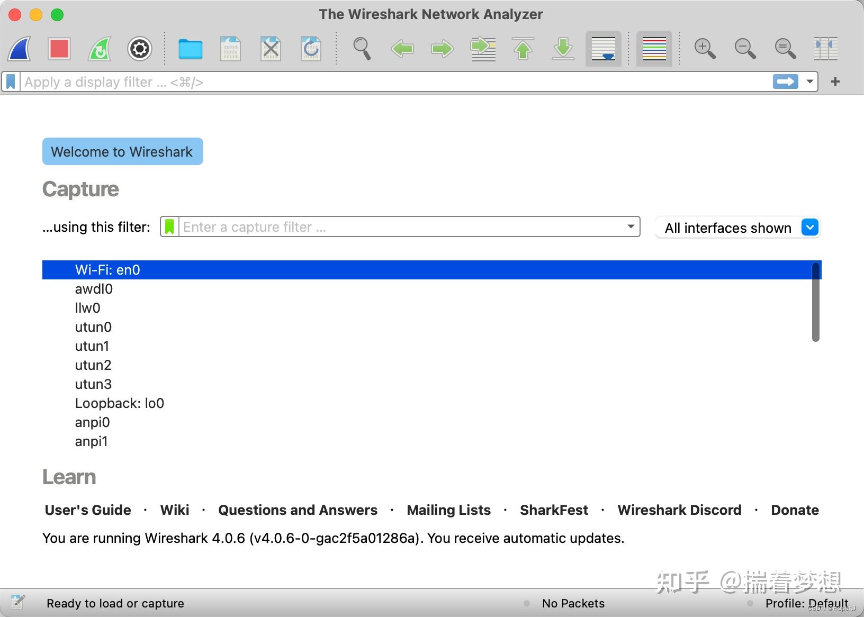Open the find packet search tool
This screenshot has width=864, height=617.
pos(362,49)
